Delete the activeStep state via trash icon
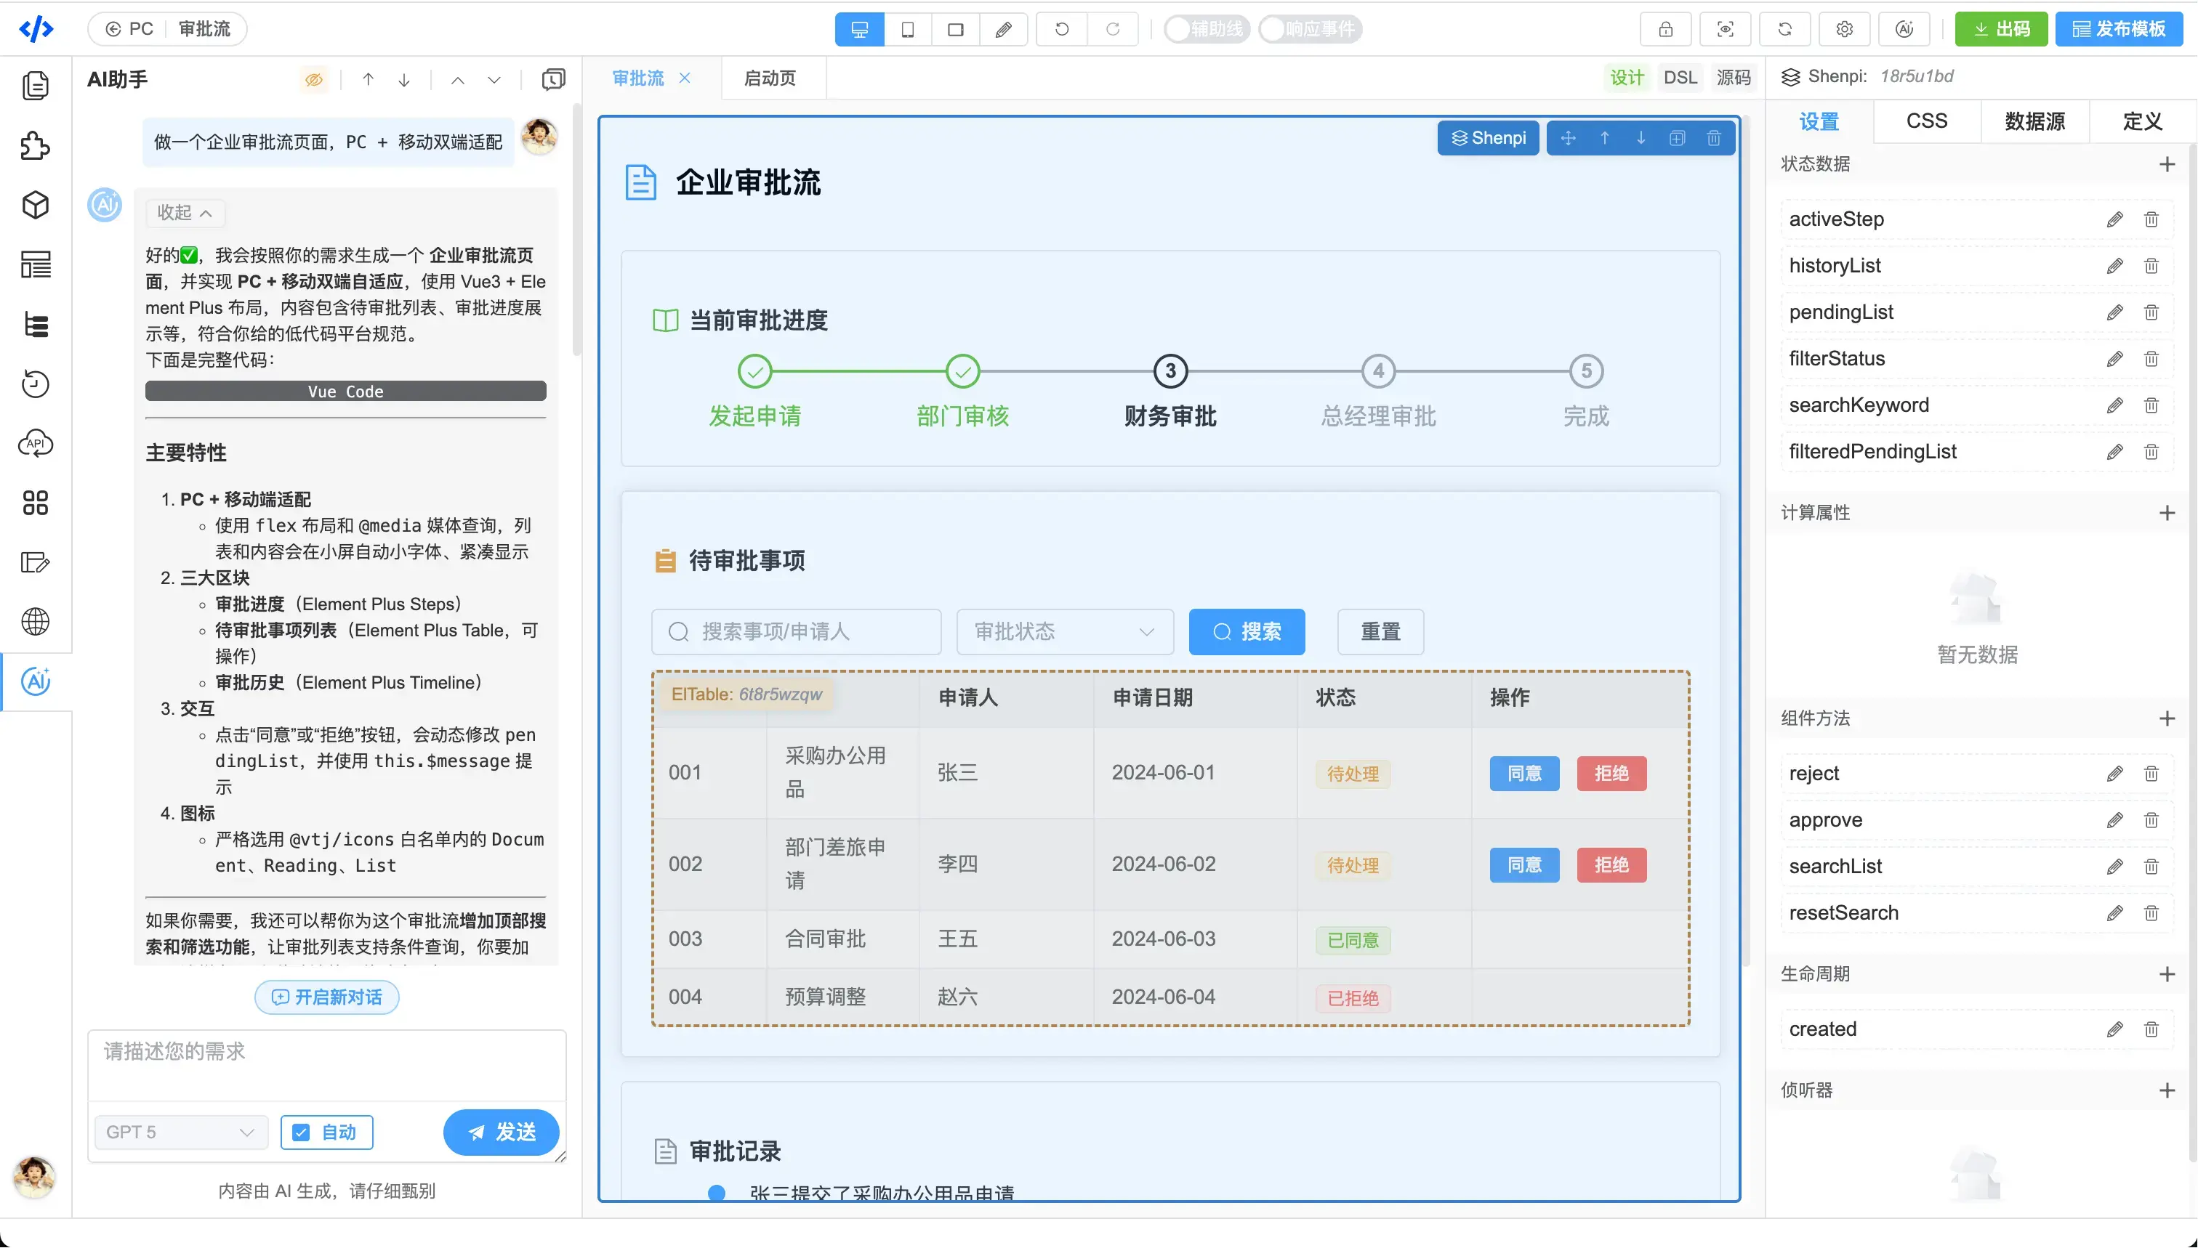Image resolution: width=2198 pixels, height=1248 pixels. (2151, 219)
